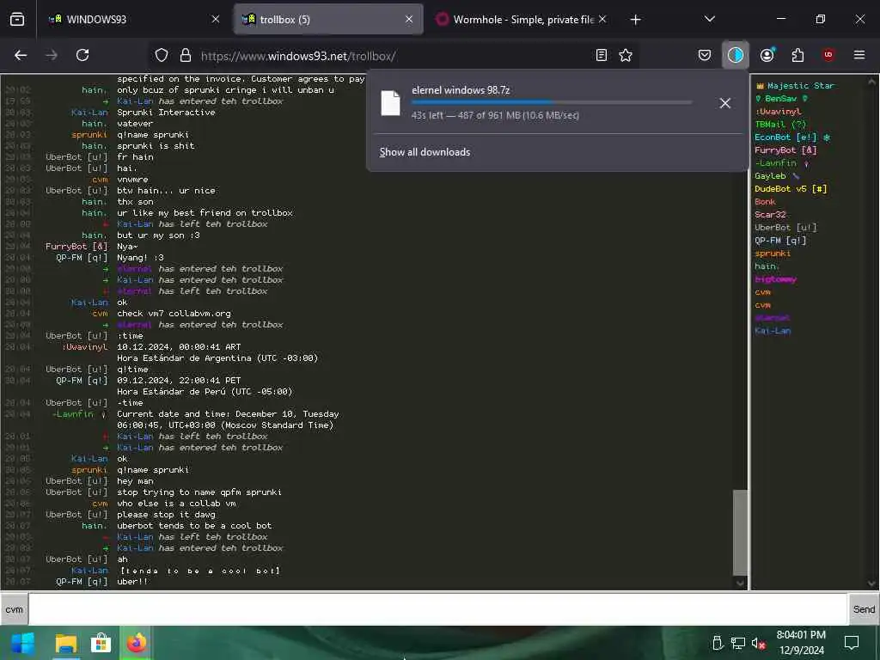The image size is (880, 660).
Task: Select QP-FM [q!] in user list
Action: 780,241
